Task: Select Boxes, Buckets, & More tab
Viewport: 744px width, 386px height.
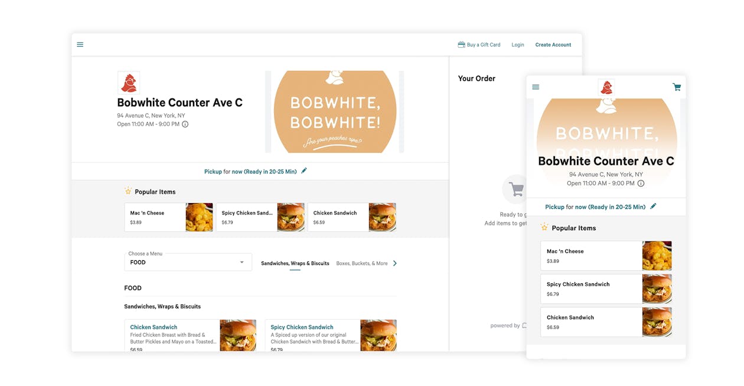Action: [362, 263]
